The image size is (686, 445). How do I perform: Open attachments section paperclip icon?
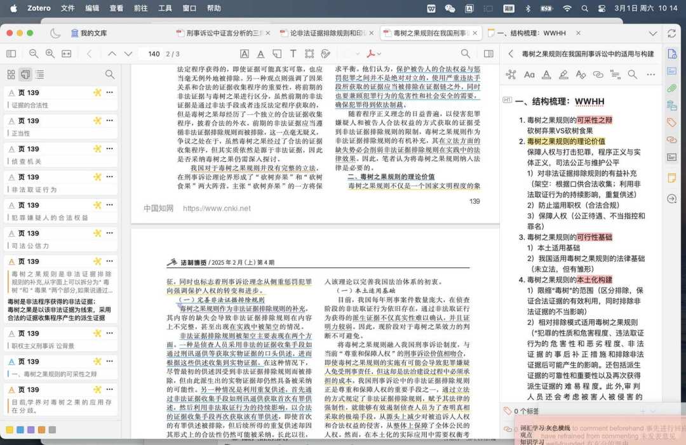tap(672, 88)
